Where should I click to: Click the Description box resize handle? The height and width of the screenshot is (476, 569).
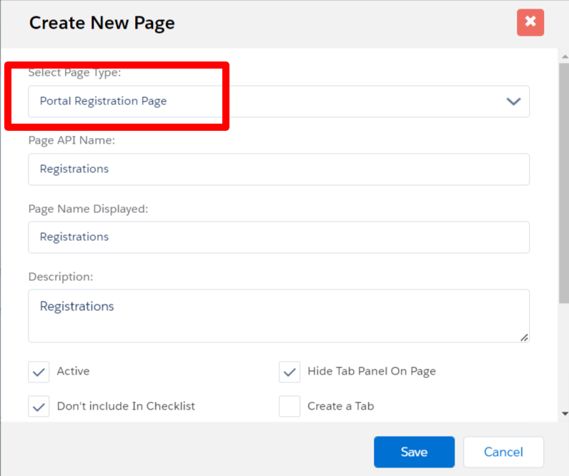(x=524, y=337)
